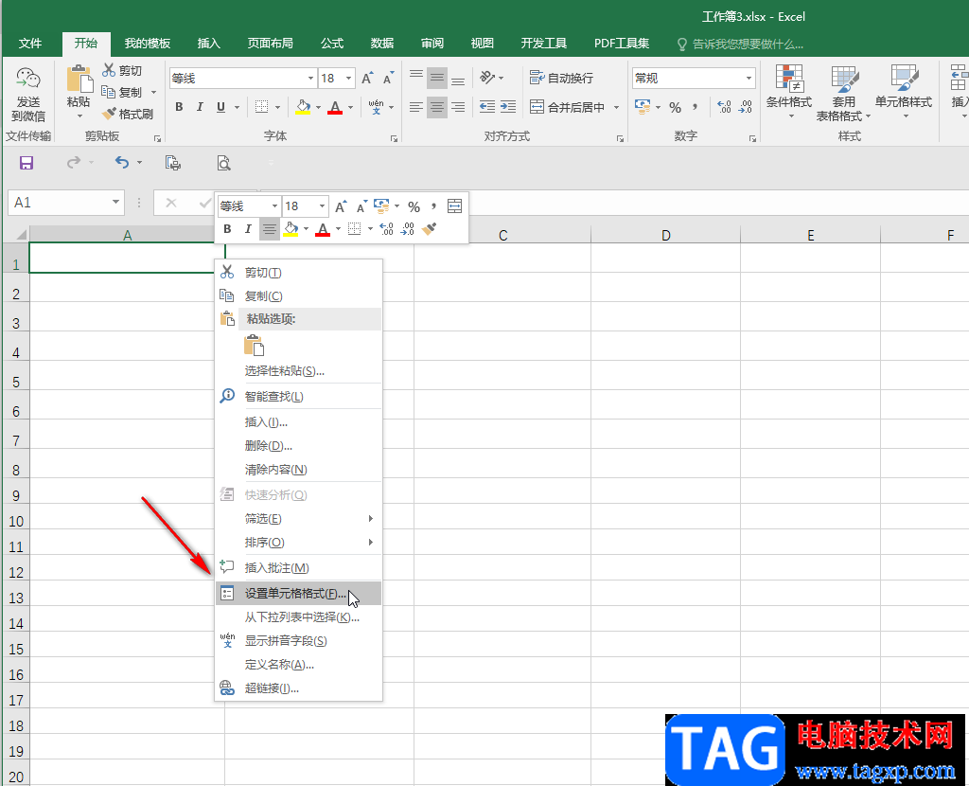Apply red font color in ribbon
The height and width of the screenshot is (786, 969).
335,107
